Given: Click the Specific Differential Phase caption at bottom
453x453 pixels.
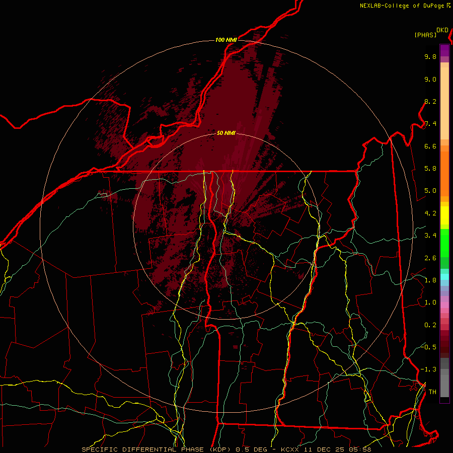Looking at the screenshot, I should pos(226,449).
